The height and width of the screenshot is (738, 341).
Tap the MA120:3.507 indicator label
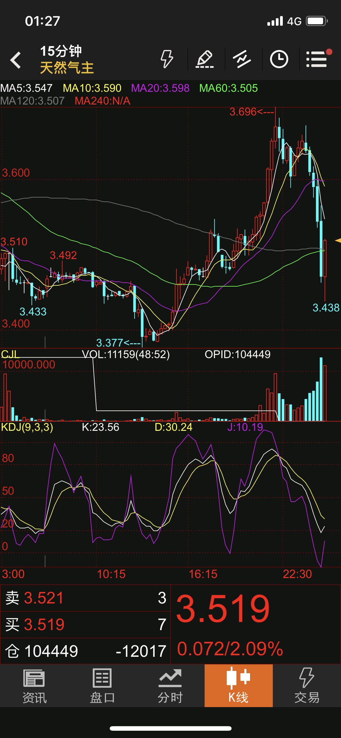pos(32,101)
